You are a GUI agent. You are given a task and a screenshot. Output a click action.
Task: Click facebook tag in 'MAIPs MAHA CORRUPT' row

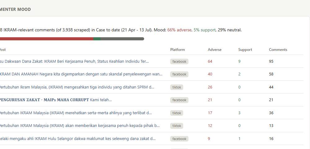pos(179,100)
